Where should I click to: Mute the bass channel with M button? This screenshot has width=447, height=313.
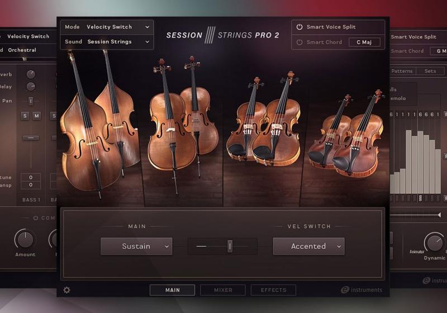pyautogui.click(x=36, y=116)
